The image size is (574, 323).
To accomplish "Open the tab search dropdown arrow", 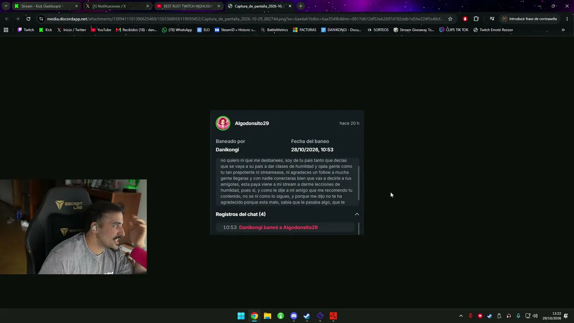I will (x=6, y=6).
